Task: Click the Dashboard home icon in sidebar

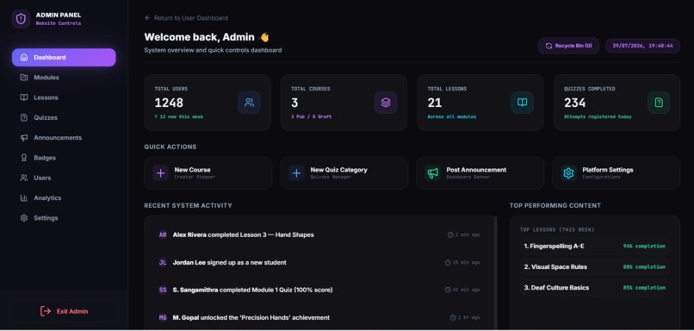Action: pos(24,58)
